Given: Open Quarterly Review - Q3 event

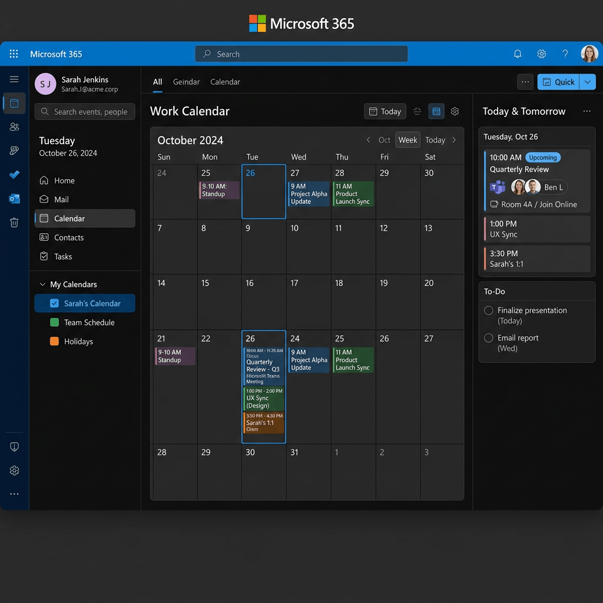Looking at the screenshot, I should tap(264, 366).
